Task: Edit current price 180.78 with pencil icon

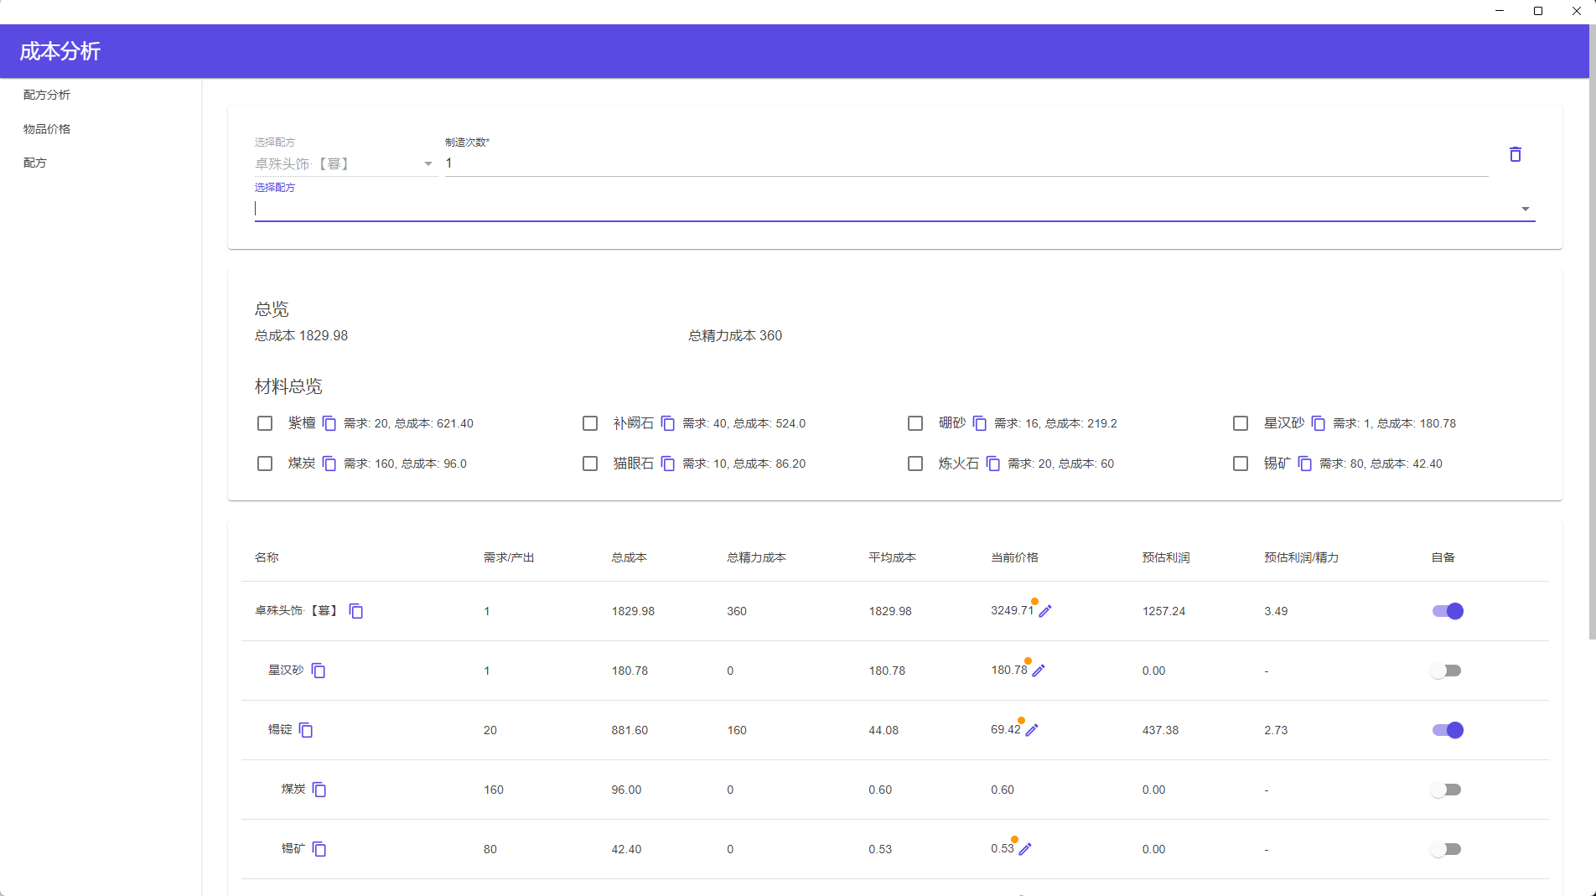Action: [1039, 671]
